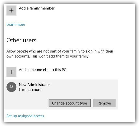This screenshot has width=139, height=126.
Task: Click the Local account subtitle
Action: (30, 90)
